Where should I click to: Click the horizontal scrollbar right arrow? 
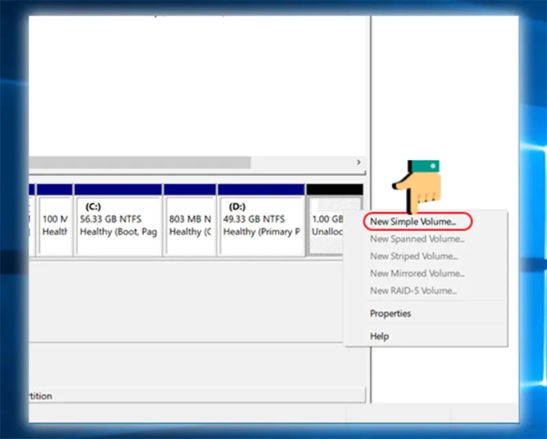(x=358, y=162)
